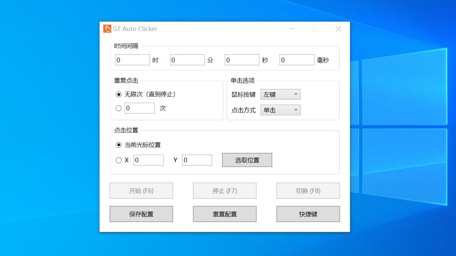Image resolution: width=456 pixels, height=256 pixels.
Task: Click the minutes (分) input field
Action: 187,59
